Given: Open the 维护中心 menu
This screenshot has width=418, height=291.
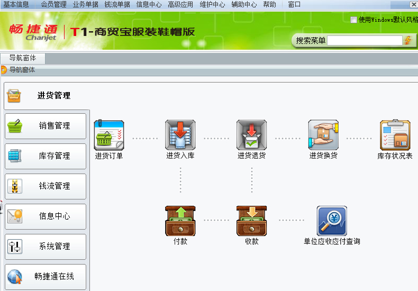Looking at the screenshot, I should click(212, 4).
